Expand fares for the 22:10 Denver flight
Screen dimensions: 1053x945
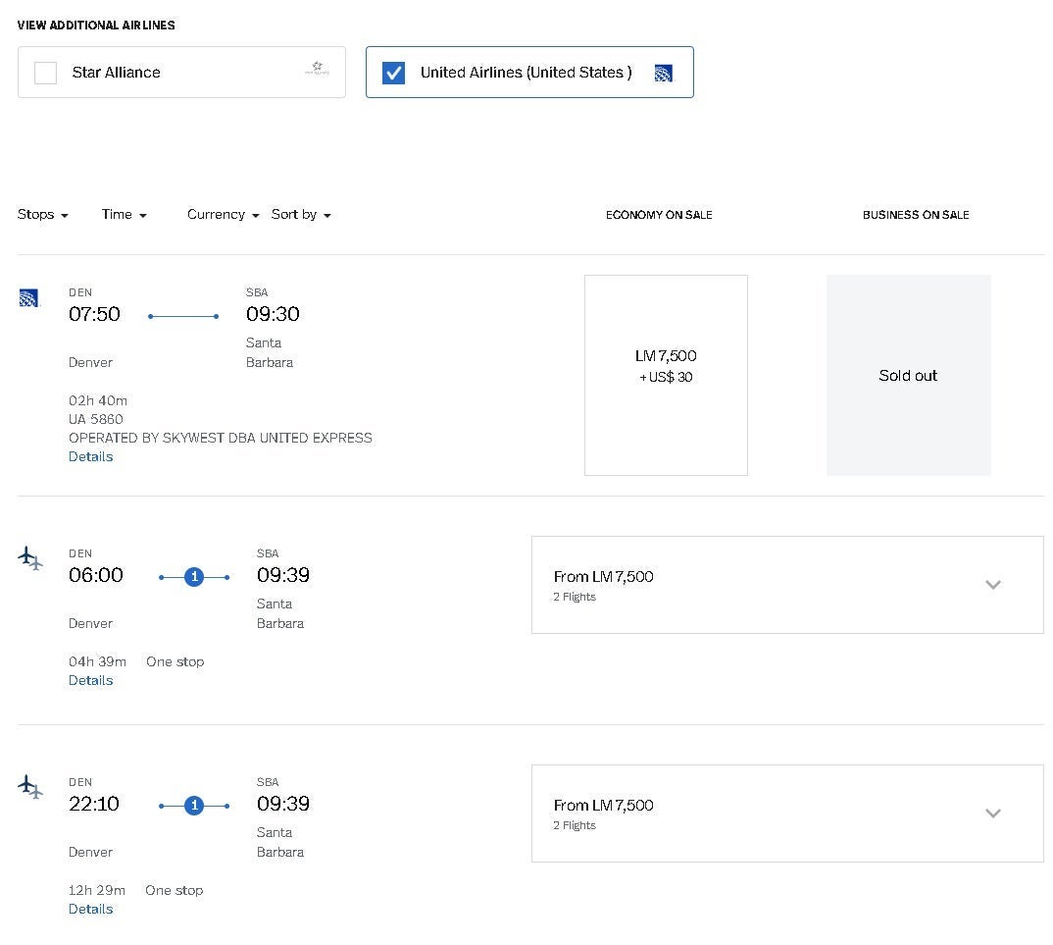(992, 814)
